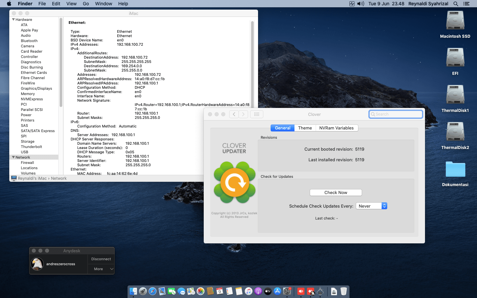The height and width of the screenshot is (298, 477).
Task: Open Notification Center from the menu bar
Action: tap(466, 4)
